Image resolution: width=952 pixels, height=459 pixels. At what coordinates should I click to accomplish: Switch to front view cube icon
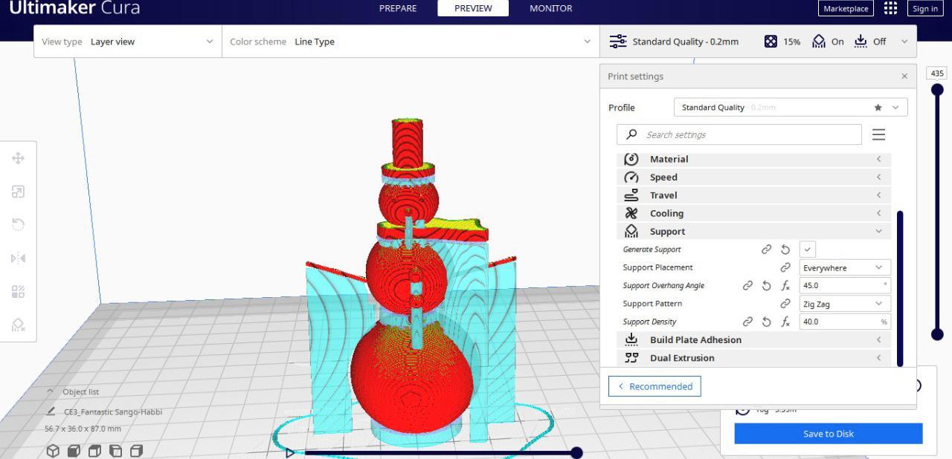pyautogui.click(x=74, y=451)
